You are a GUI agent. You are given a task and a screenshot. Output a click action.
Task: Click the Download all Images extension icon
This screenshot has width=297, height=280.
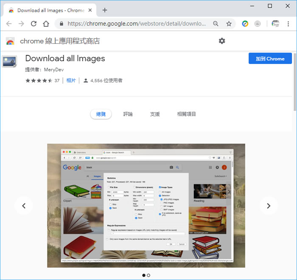click(x=9, y=62)
